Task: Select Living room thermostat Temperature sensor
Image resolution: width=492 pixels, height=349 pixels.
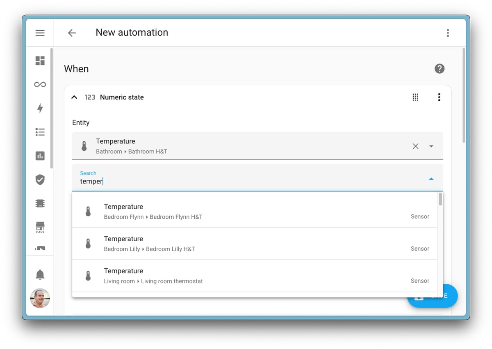Action: click(254, 276)
